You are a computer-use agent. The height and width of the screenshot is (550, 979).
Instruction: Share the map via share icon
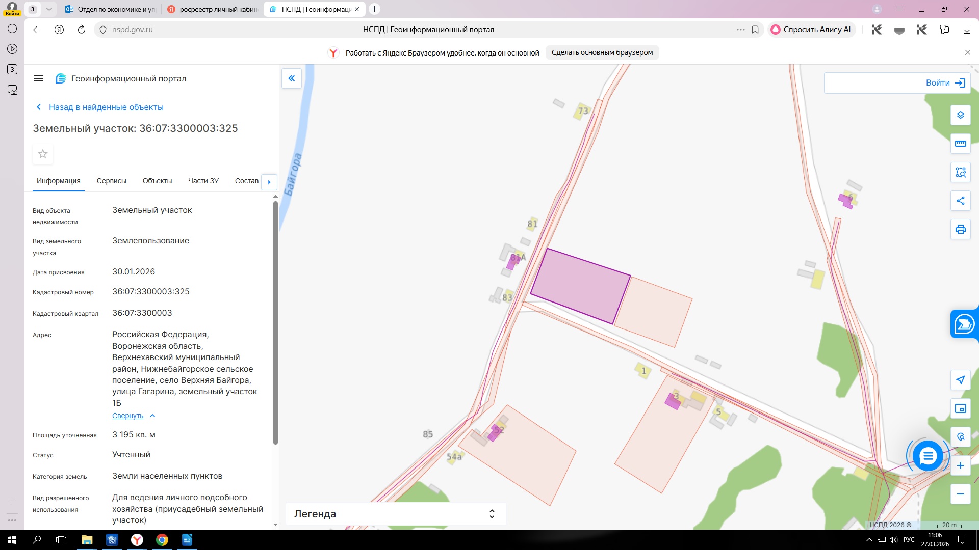pos(960,201)
